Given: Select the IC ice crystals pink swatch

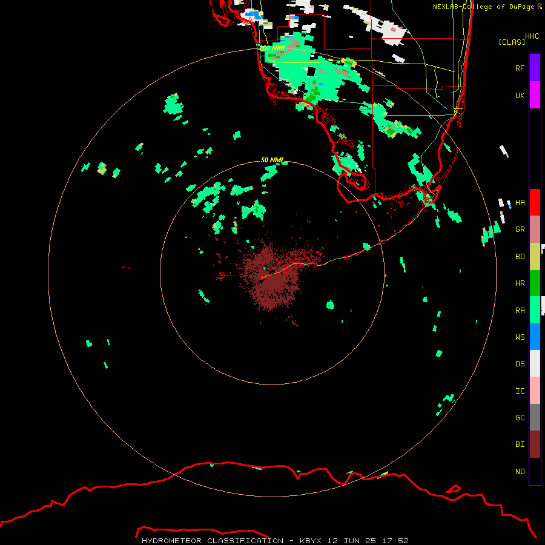Looking at the screenshot, I should [535, 391].
